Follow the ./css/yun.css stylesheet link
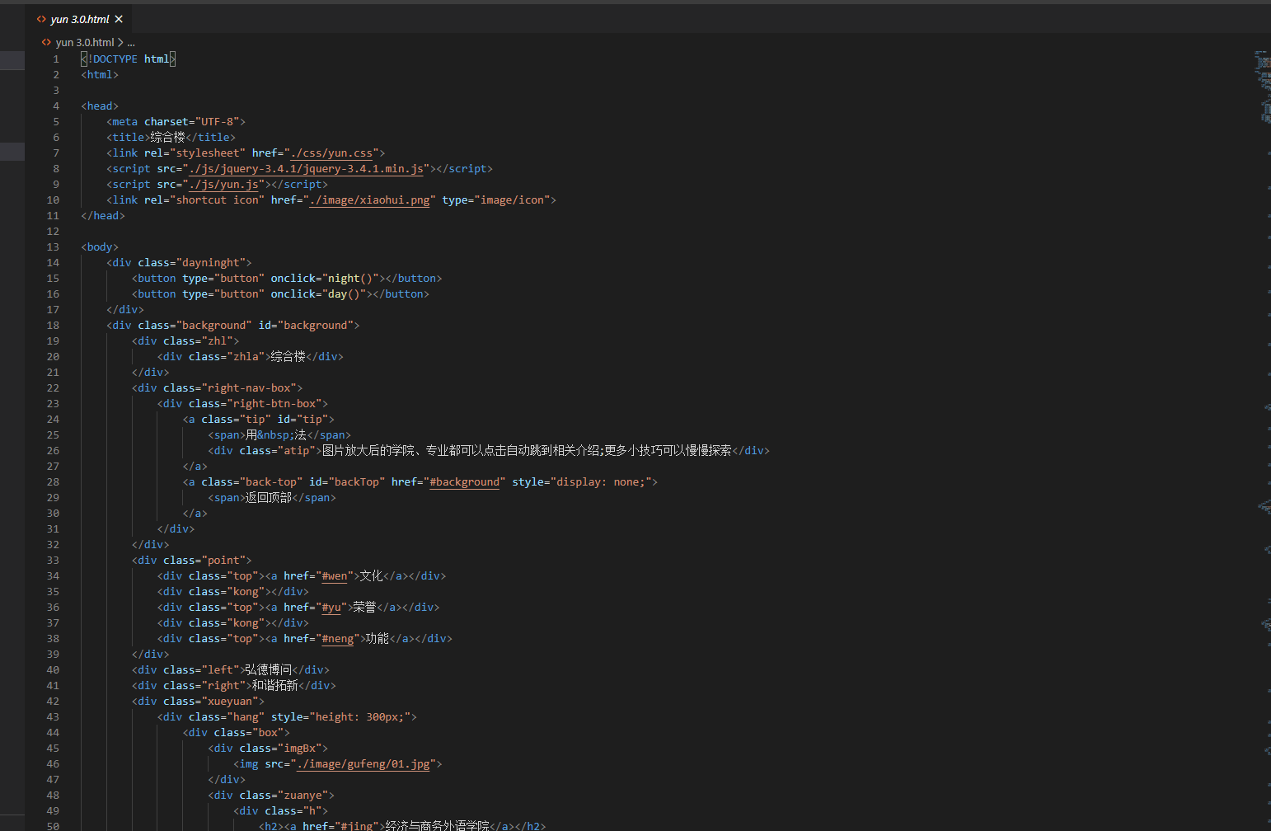1271x831 pixels. (331, 153)
